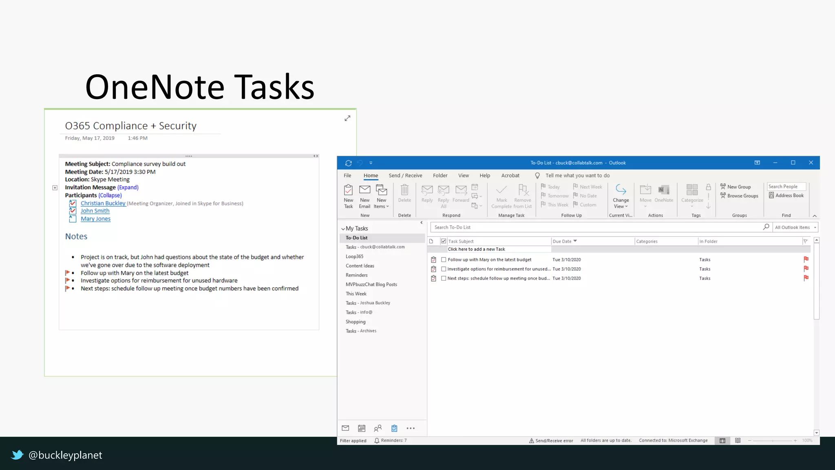The height and width of the screenshot is (470, 835).
Task: Select the Custom follow-up flag
Action: pos(585,204)
